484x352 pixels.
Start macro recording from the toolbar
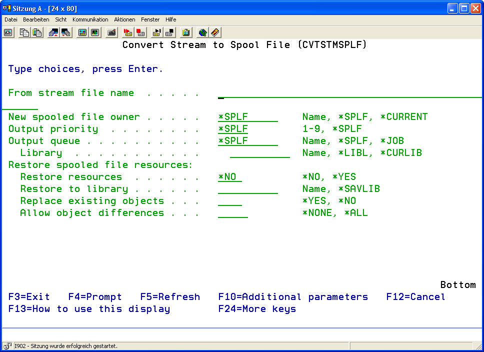128,32
